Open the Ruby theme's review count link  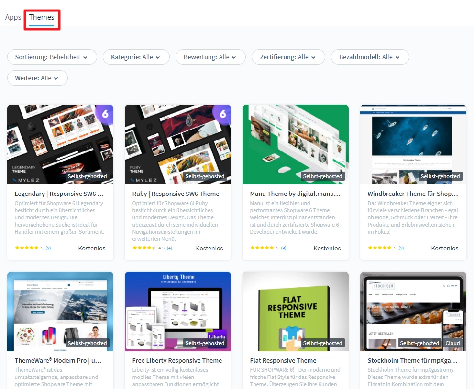coord(169,249)
